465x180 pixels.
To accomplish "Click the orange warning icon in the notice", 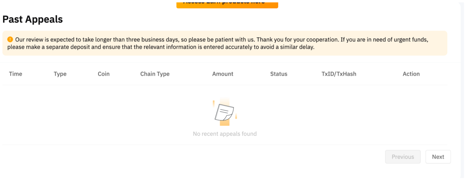I will (x=10, y=39).
